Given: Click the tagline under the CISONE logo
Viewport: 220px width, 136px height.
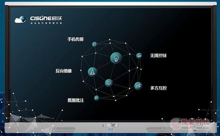Looking at the screenshot, I should click(x=46, y=23).
